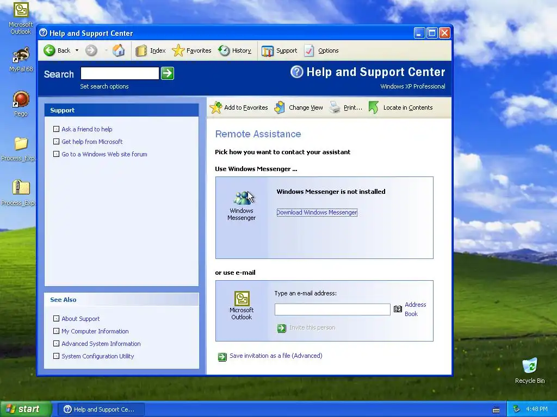Viewport: 557px width, 417px height.
Task: Click Invite this person arrow icon
Action: [x=281, y=328]
